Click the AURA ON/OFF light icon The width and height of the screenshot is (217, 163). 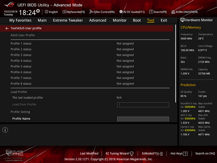(x=173, y=12)
